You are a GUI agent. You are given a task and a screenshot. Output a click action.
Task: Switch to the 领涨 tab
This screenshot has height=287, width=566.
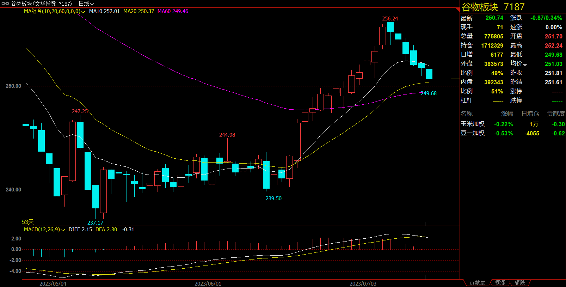tap(500, 283)
